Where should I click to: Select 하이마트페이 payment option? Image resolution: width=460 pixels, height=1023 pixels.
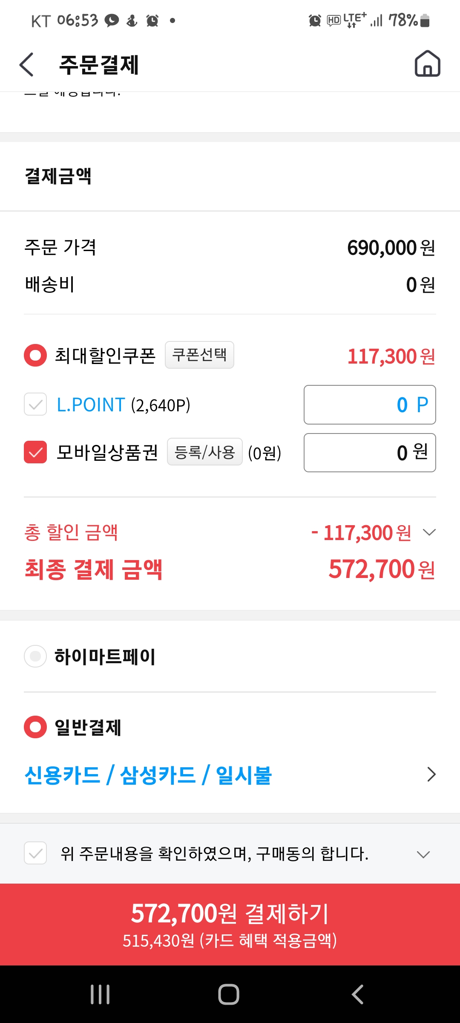click(x=35, y=656)
